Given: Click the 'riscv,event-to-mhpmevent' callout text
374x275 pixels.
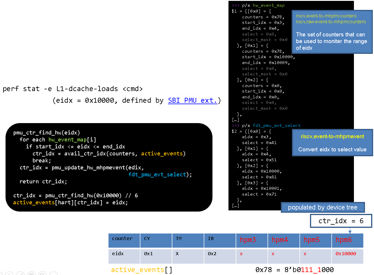Looking at the screenshot, I should (332, 136).
